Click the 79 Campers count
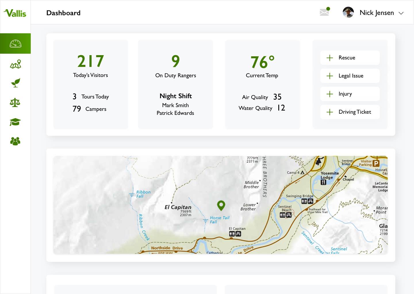414x294 pixels. tap(77, 109)
